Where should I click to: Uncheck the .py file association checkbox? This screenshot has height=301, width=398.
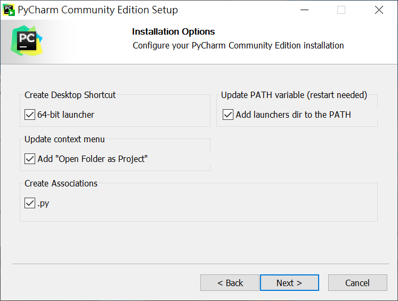[30, 203]
